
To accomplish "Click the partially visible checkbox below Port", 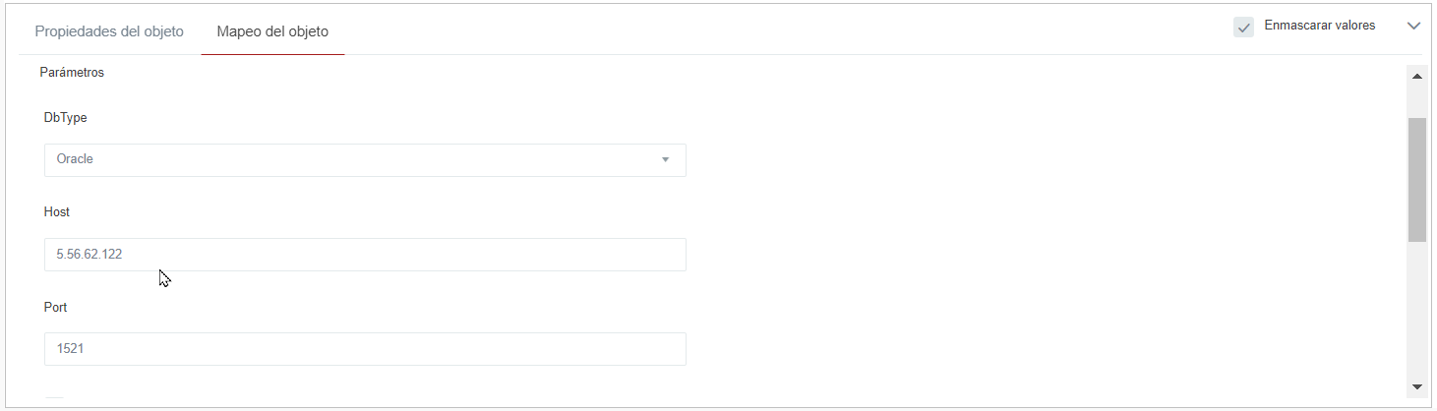I will [x=55, y=400].
